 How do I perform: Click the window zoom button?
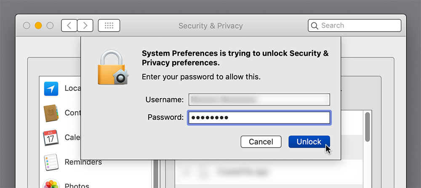click(50, 25)
